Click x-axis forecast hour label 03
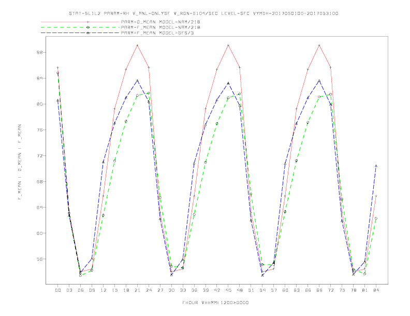The image size is (410, 316). pos(69,290)
